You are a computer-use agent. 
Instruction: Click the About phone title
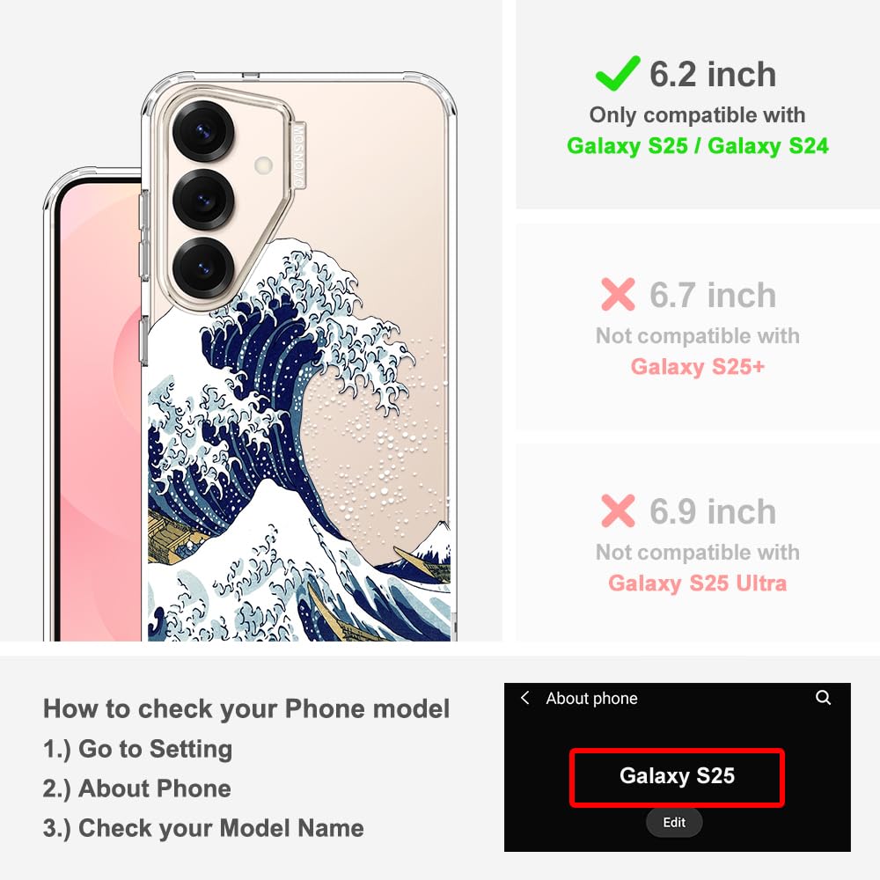click(x=591, y=698)
